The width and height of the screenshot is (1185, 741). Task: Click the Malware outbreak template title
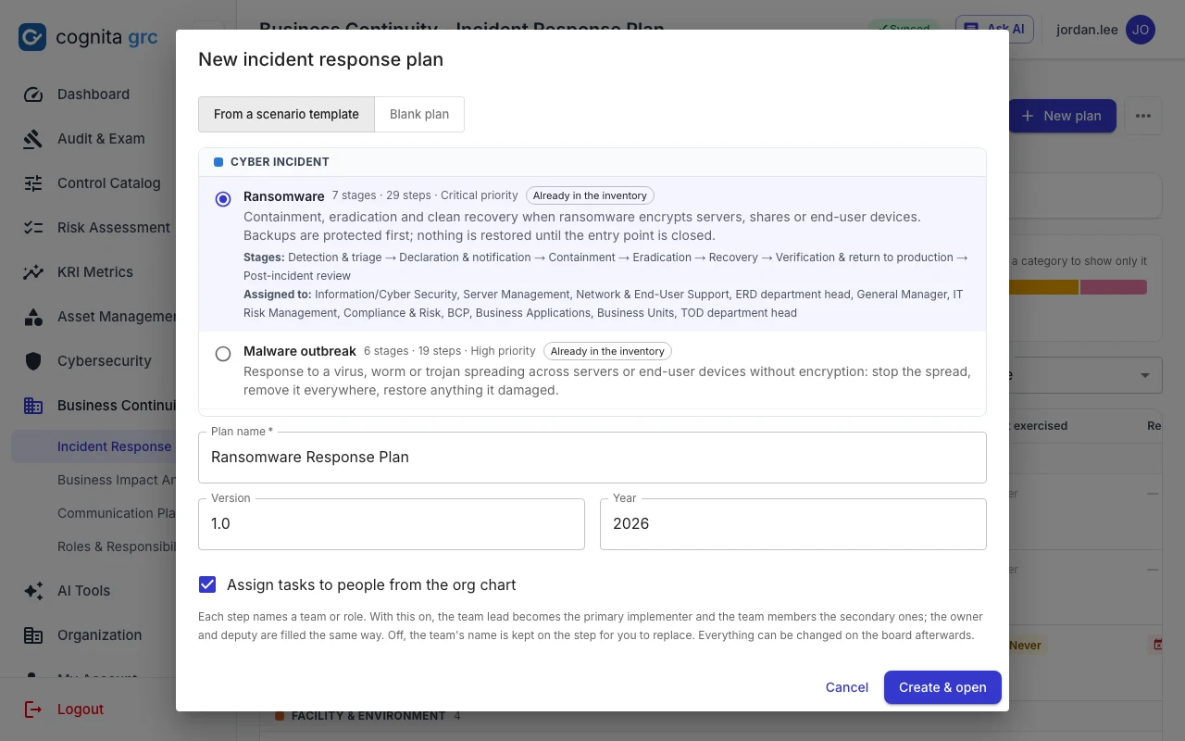point(300,351)
